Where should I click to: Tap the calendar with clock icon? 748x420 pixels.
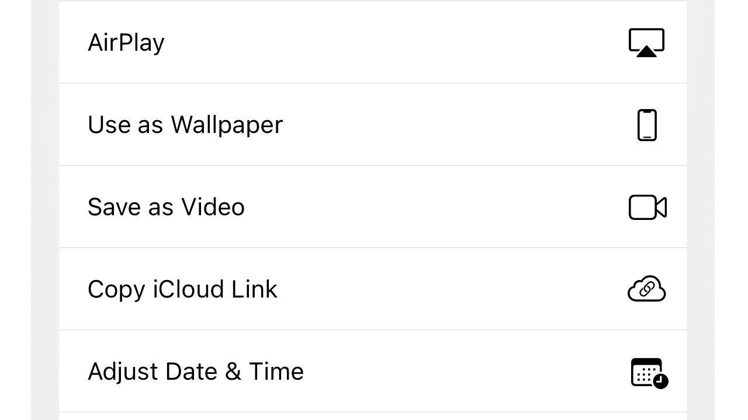649,373
